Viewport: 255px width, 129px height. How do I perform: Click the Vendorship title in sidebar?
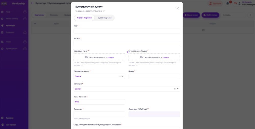coord(18,4)
